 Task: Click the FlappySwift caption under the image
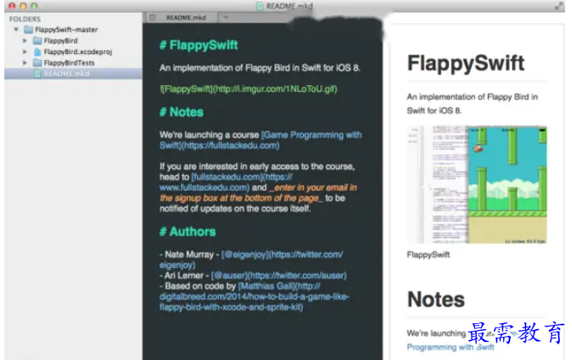pos(429,255)
